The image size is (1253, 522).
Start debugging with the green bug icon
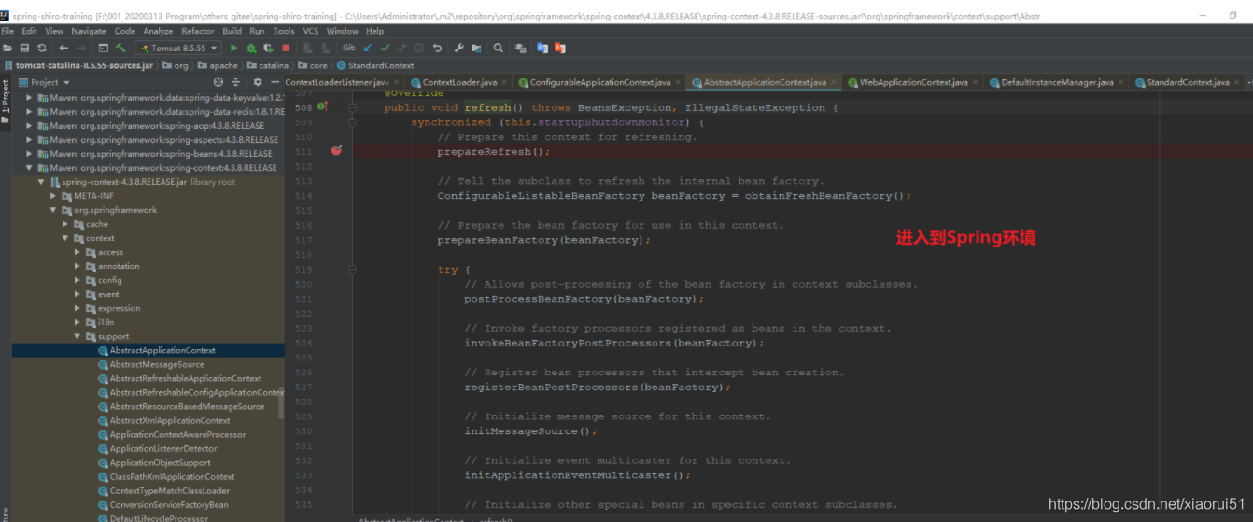pos(251,48)
